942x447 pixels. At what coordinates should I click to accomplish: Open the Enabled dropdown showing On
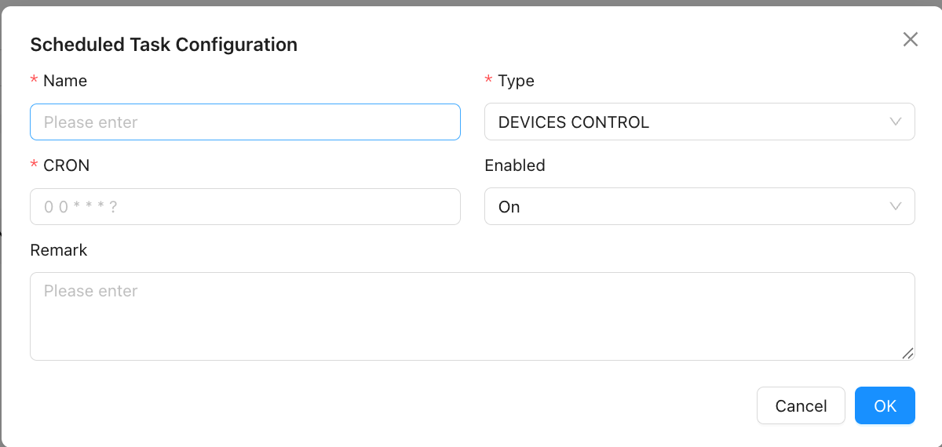(x=691, y=207)
